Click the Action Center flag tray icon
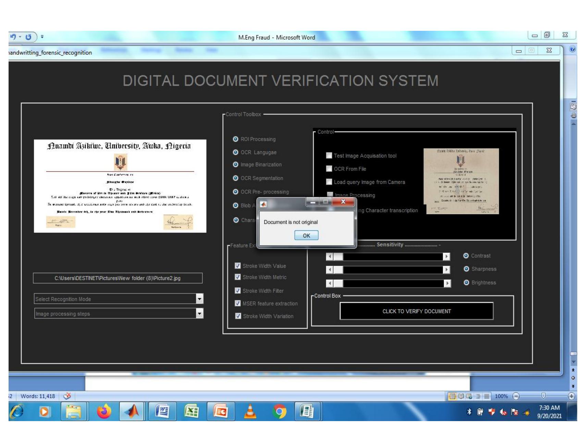Viewport: 580px width, 430px height. [x=515, y=412]
